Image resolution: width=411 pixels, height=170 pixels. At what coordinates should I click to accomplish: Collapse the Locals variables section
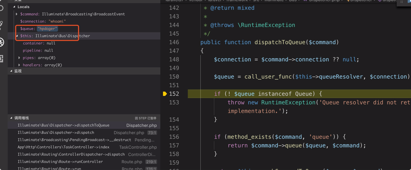(14, 7)
